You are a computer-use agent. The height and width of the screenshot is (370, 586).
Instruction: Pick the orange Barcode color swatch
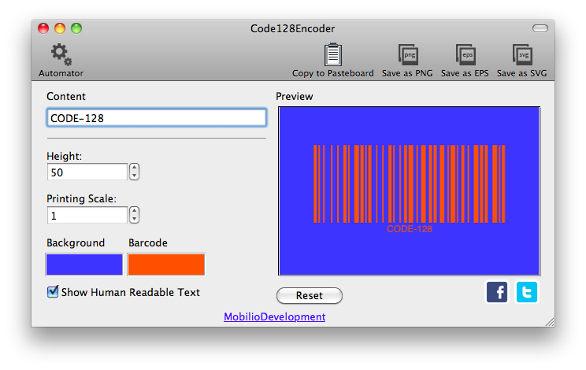[166, 265]
